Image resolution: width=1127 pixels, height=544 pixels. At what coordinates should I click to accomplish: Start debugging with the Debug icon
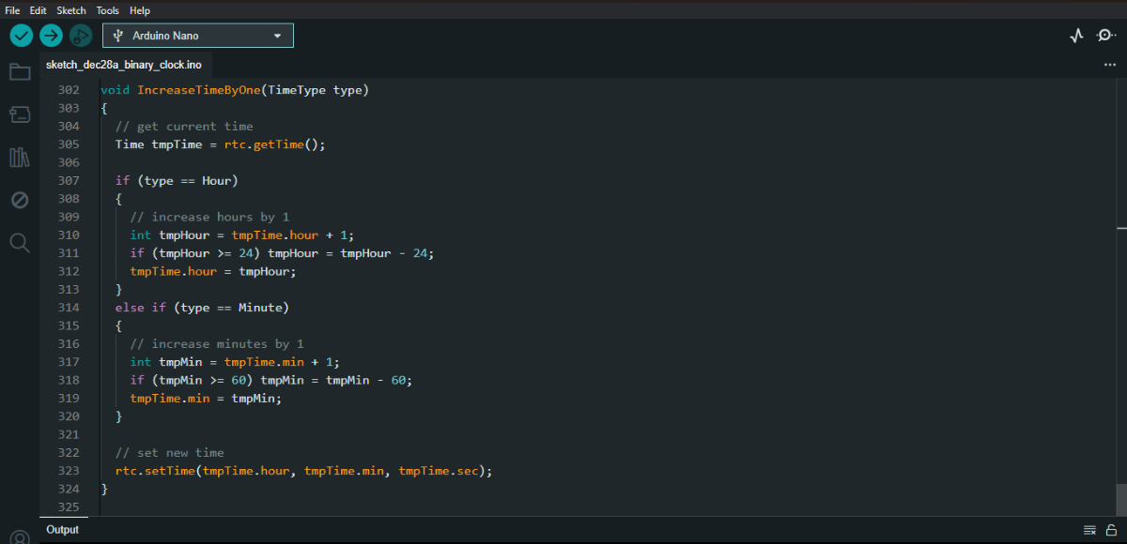pos(81,36)
